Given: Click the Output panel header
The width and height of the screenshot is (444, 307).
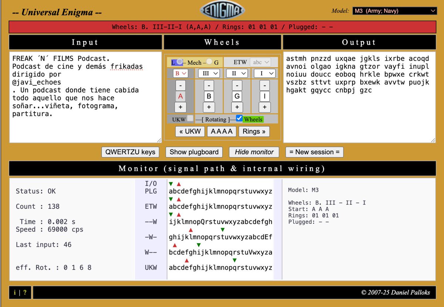Looking at the screenshot, I should [359, 42].
